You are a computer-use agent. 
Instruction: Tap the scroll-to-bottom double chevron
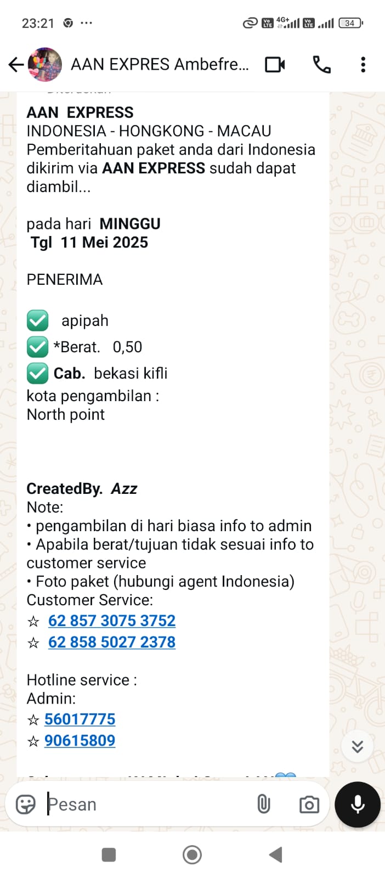[x=358, y=746]
